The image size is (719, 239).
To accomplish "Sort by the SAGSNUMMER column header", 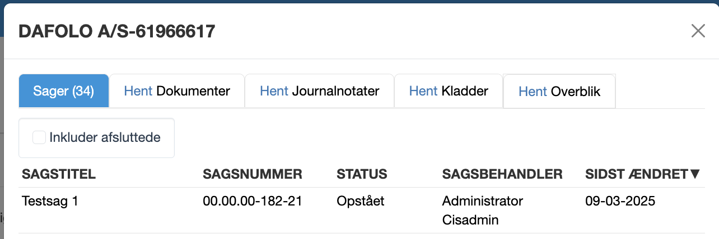I will click(x=253, y=174).
